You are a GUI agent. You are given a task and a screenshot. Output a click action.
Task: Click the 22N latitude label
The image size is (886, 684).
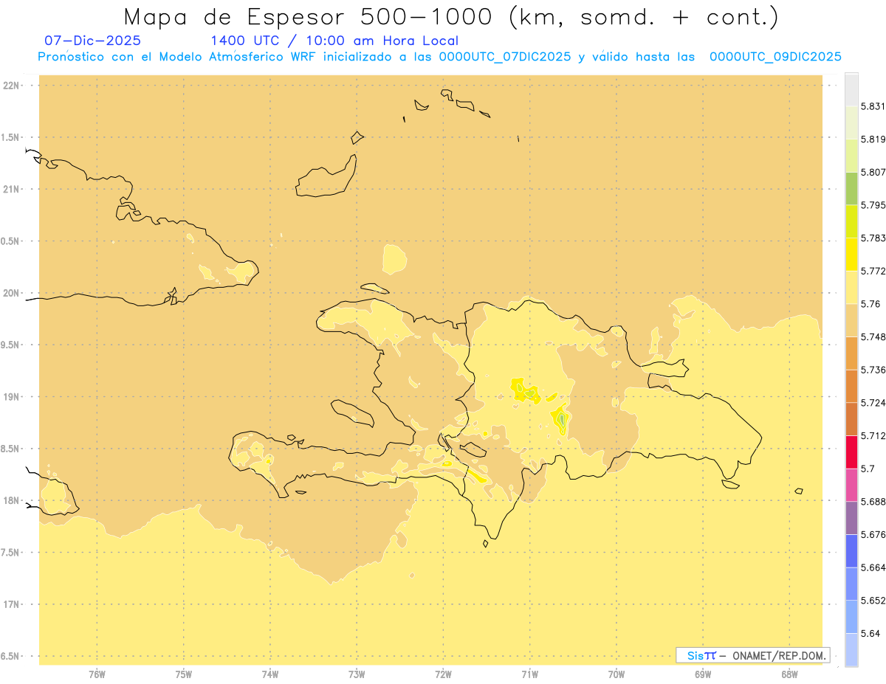point(13,86)
